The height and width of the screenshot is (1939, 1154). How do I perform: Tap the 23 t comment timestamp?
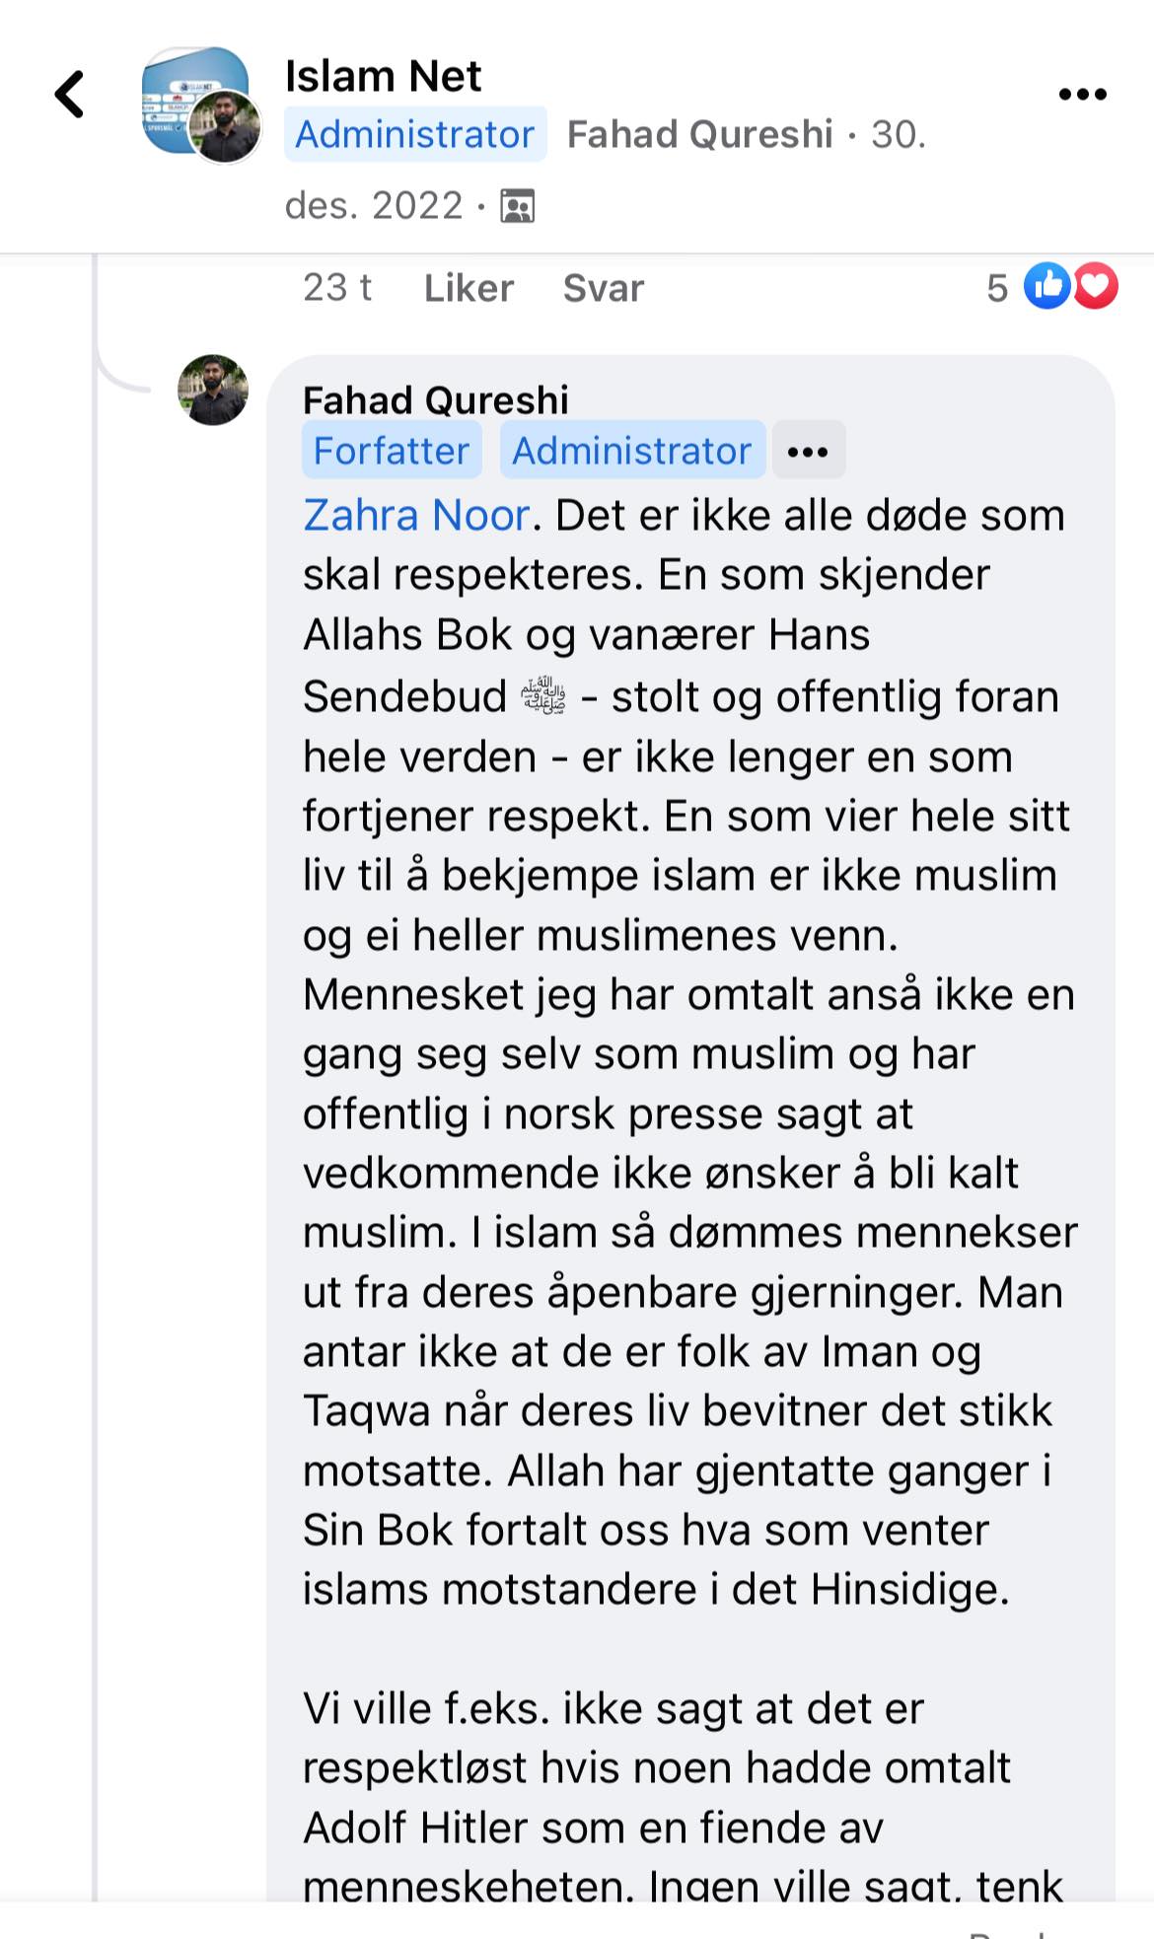[x=336, y=288]
